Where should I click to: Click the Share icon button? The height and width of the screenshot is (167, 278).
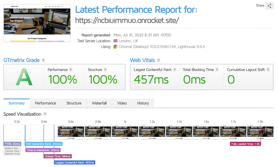click(269, 6)
